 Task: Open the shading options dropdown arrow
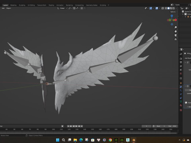click(x=176, y=8)
